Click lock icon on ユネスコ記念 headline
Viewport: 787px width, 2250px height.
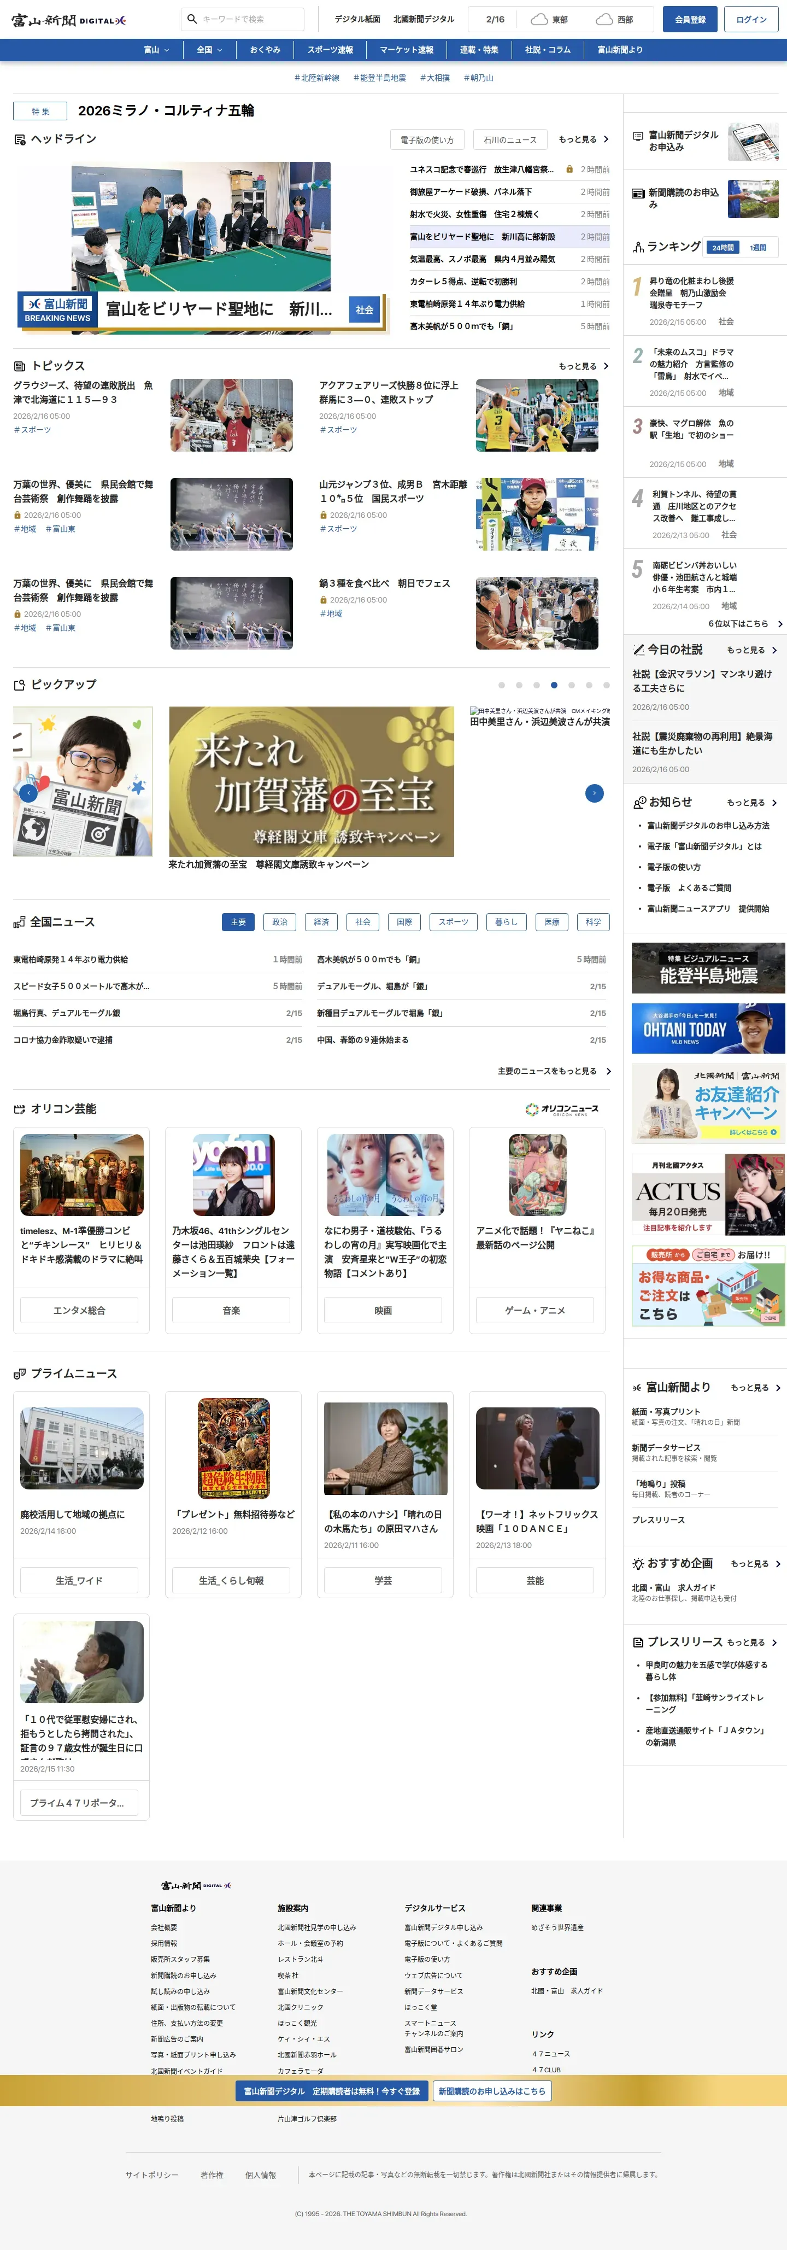coord(569,170)
